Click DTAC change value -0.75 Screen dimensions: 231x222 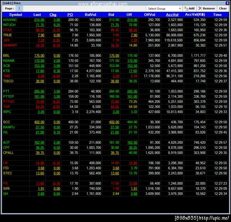56,30
